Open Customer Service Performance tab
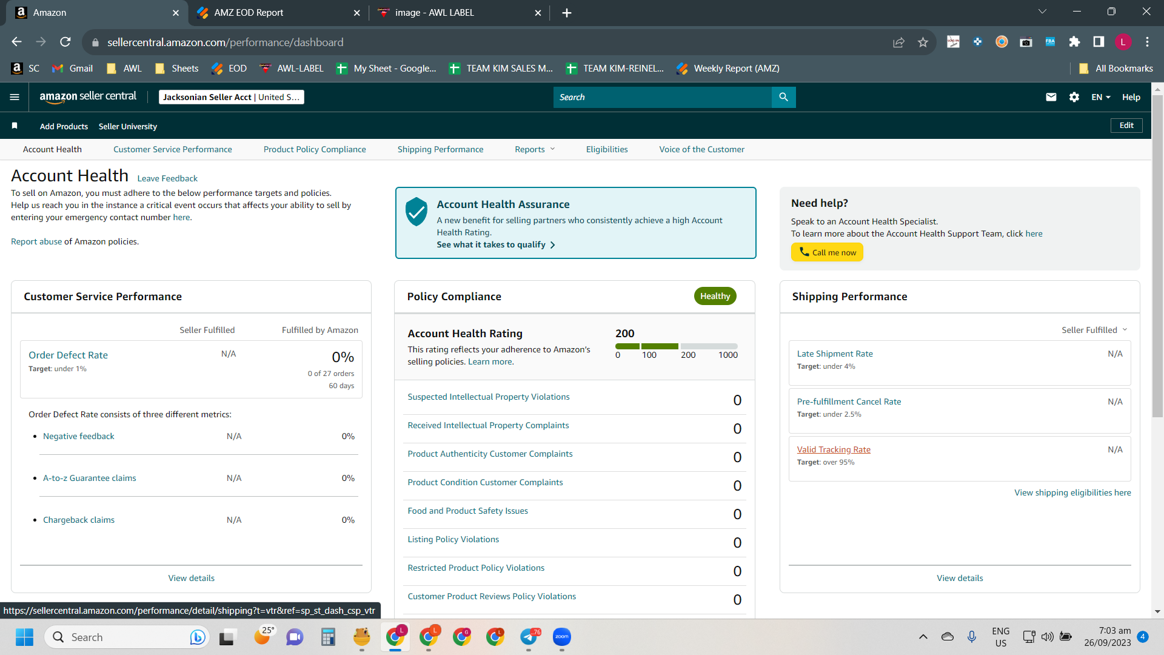The height and width of the screenshot is (655, 1164). coord(173,149)
